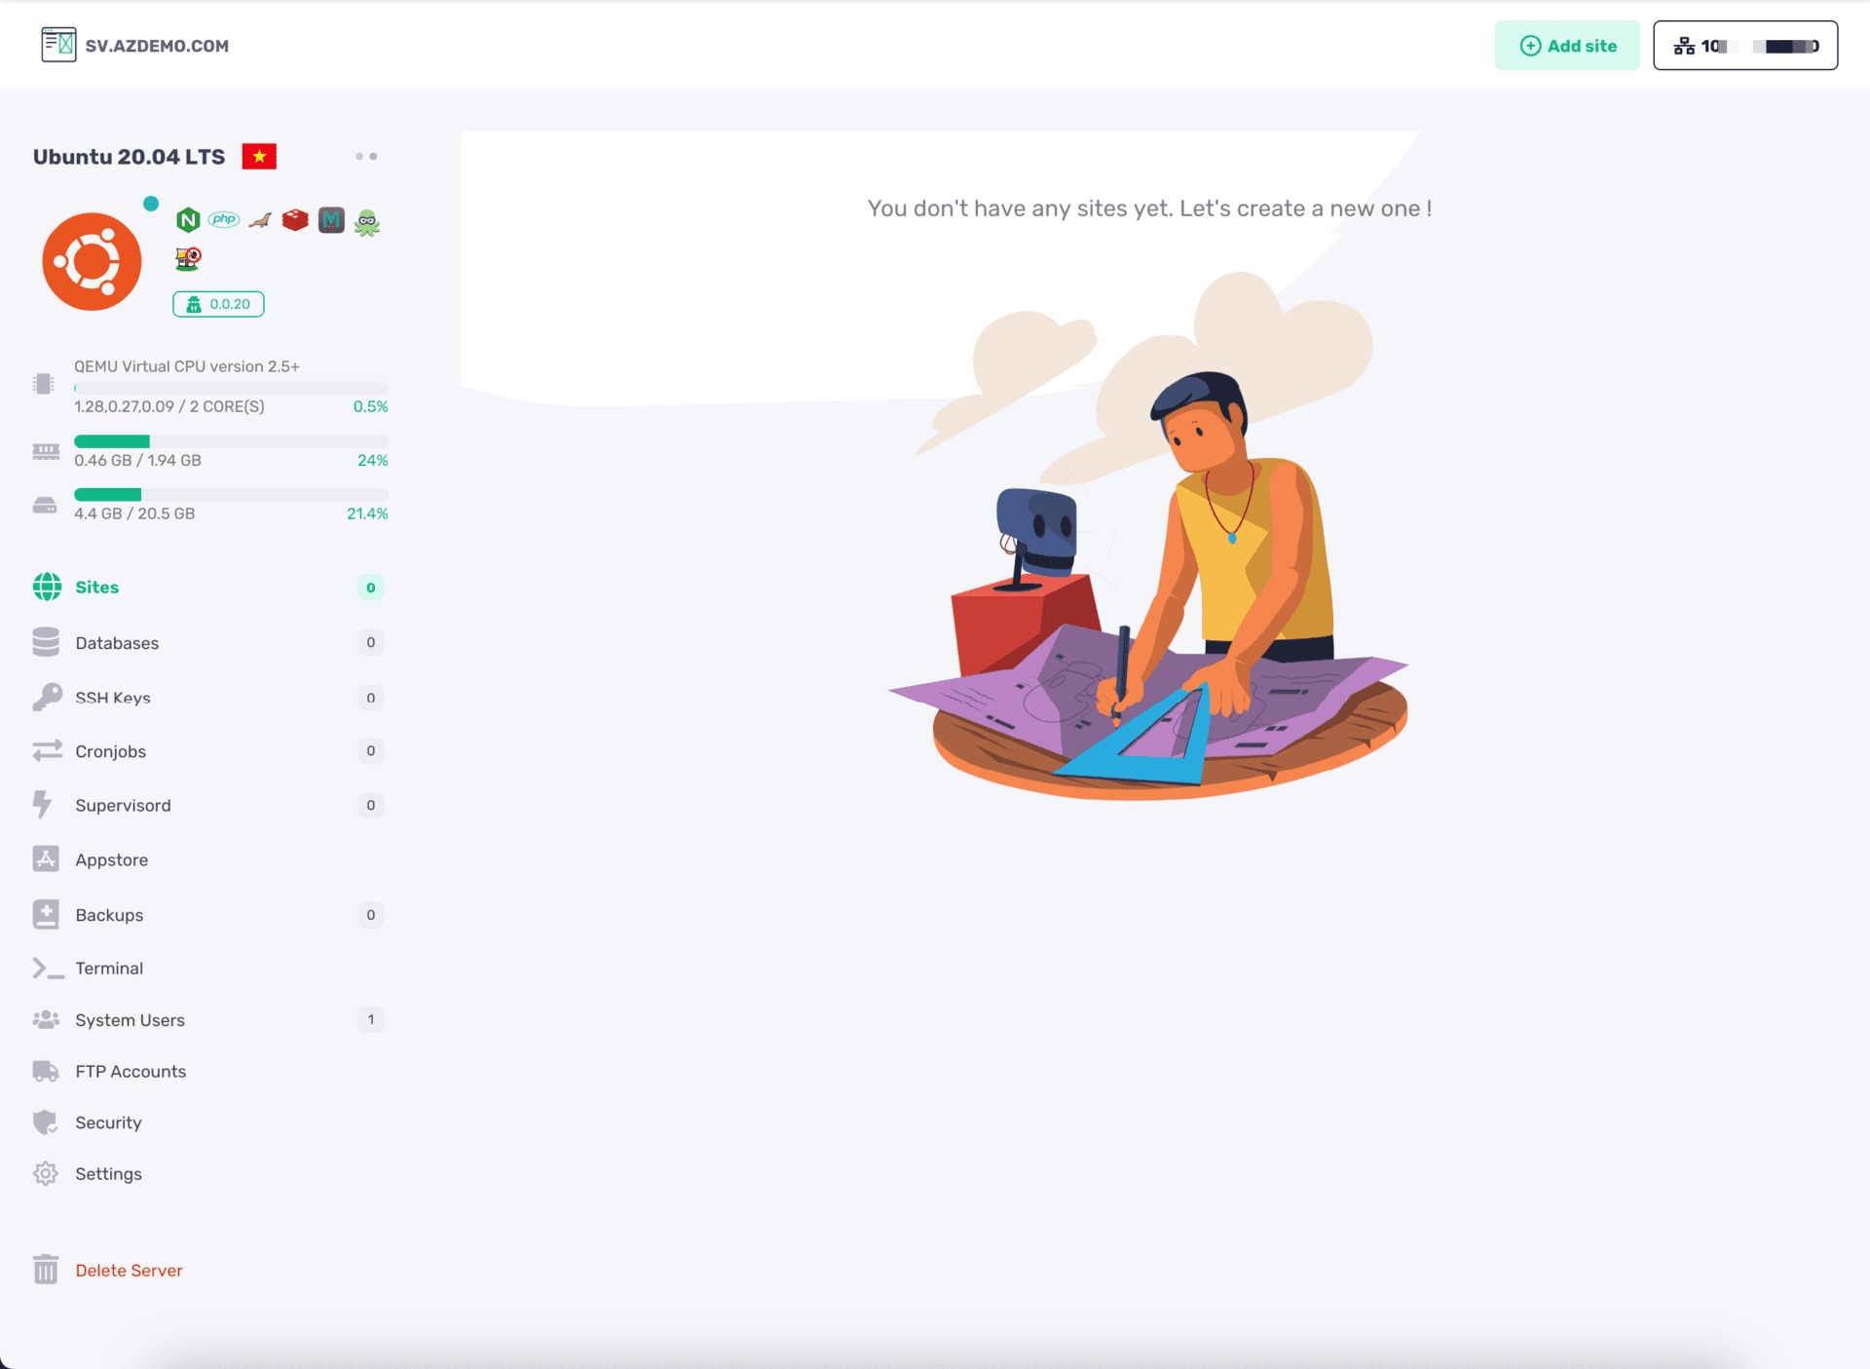Open the Add site button
The height and width of the screenshot is (1369, 1870).
[x=1566, y=47]
